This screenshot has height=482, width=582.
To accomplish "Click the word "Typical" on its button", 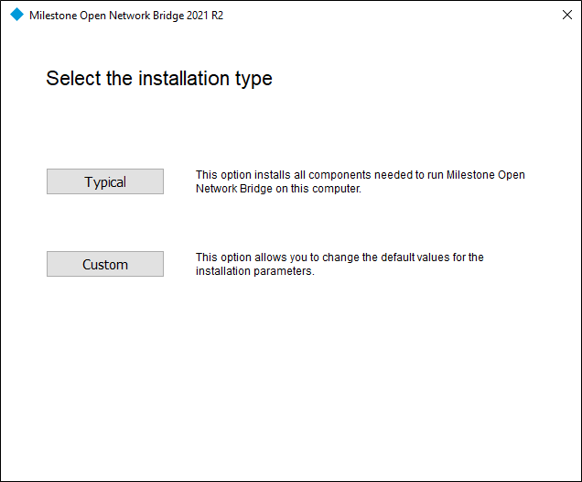I will (x=105, y=182).
